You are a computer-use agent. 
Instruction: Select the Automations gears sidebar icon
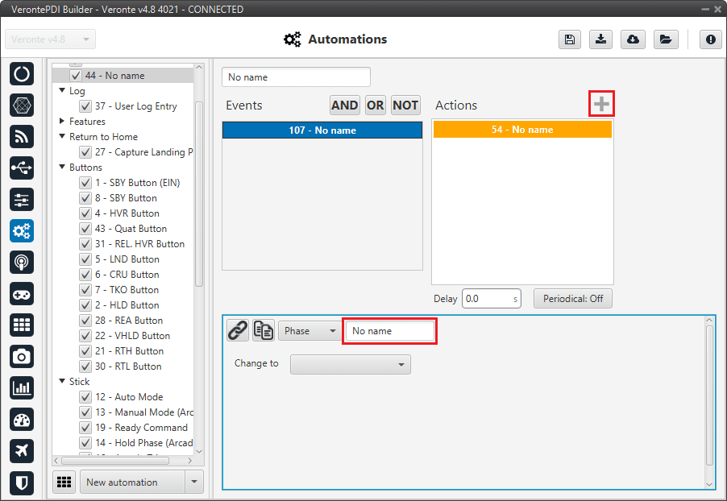[x=21, y=231]
